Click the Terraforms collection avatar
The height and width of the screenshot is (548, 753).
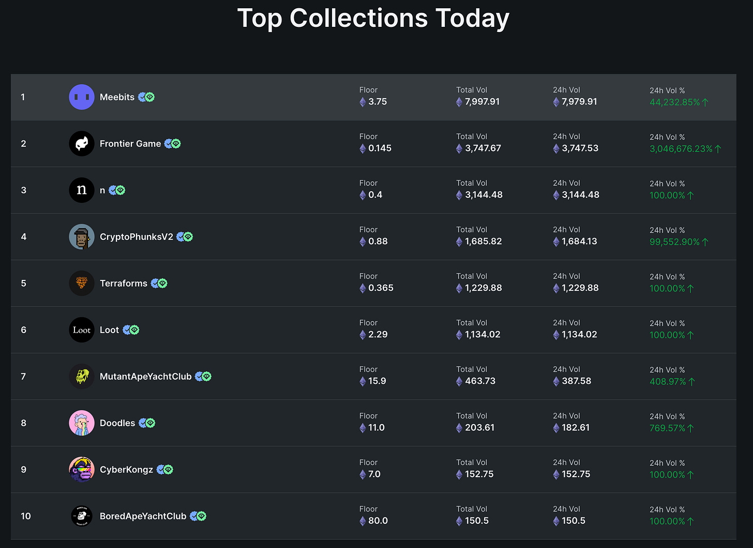click(x=82, y=283)
